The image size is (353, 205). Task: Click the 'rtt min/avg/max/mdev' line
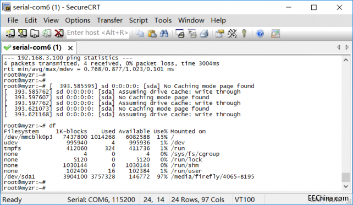(x=89, y=69)
